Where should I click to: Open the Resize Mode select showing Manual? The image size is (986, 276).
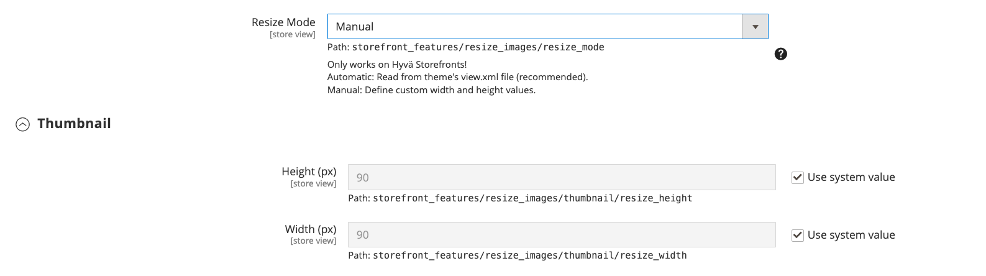pyautogui.click(x=534, y=27)
